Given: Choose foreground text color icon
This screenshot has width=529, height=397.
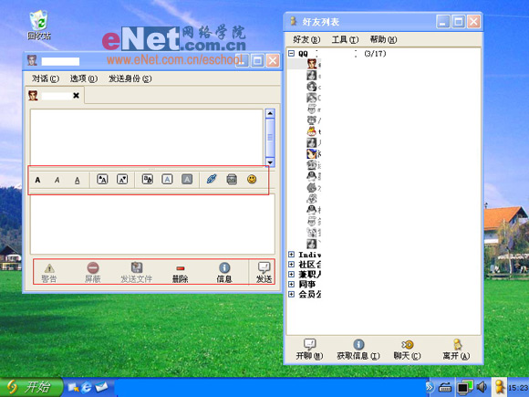Looking at the screenshot, I should (167, 179).
